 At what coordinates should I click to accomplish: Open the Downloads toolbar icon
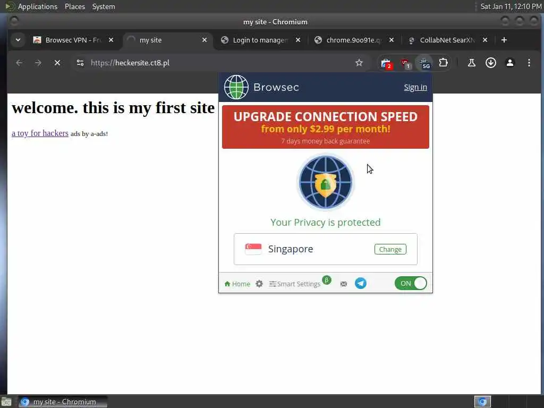pos(490,63)
